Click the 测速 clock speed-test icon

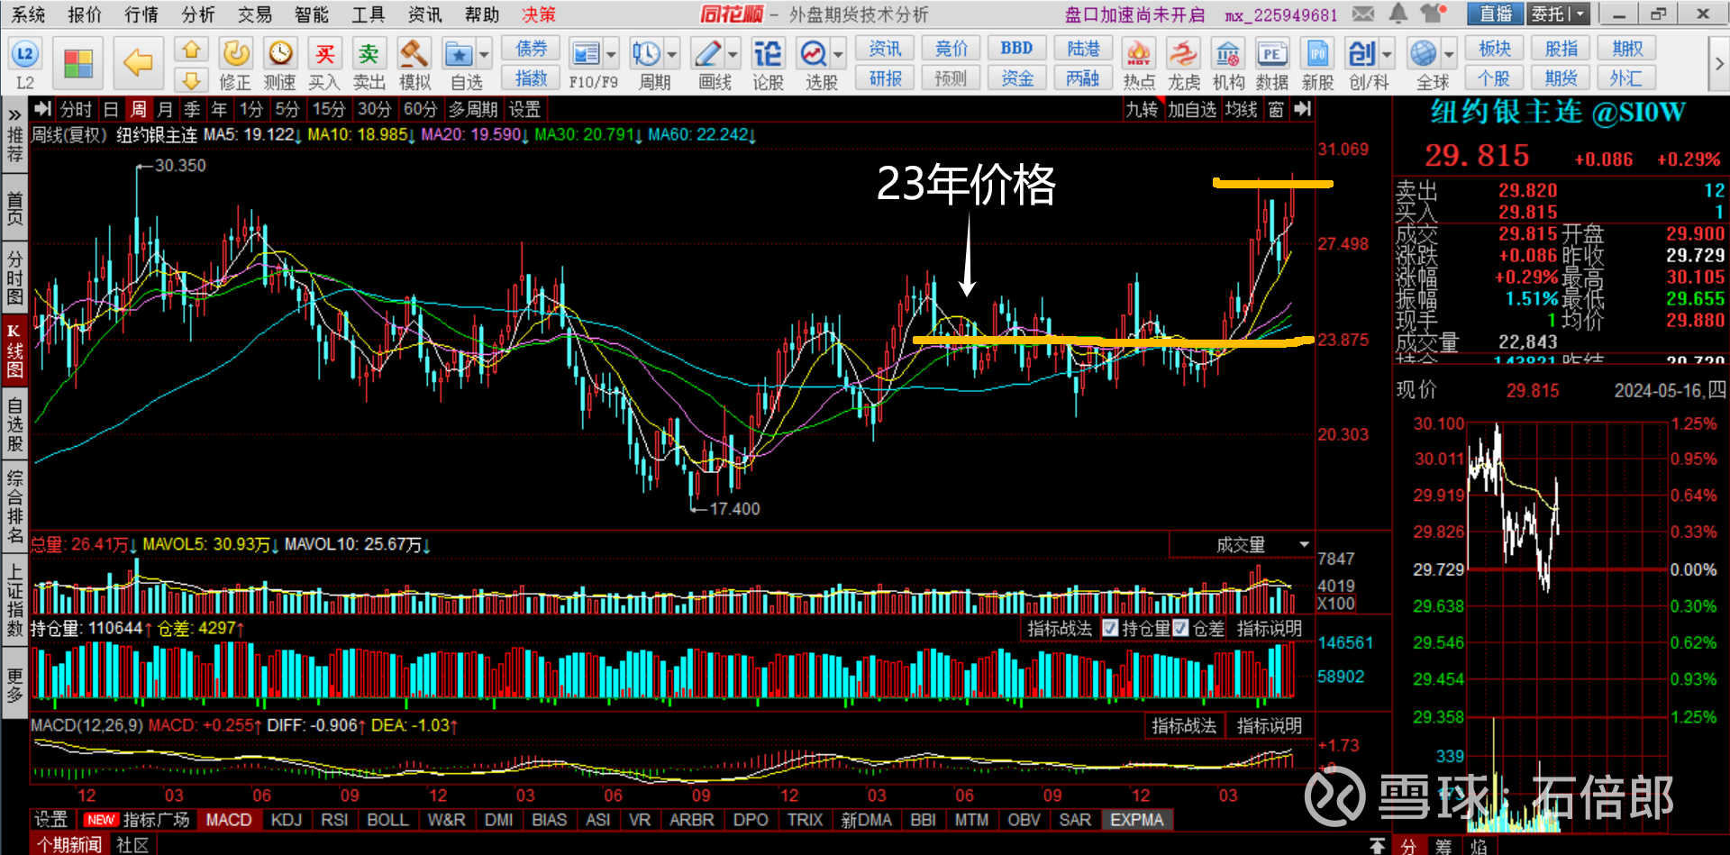280,55
